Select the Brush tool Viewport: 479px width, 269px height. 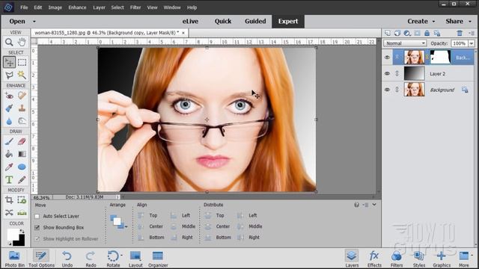pos(9,141)
